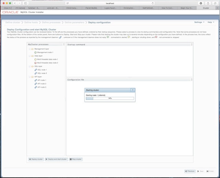Click the API node 1 link icon
This screenshot has width=220, height=178.
pos(36,80)
